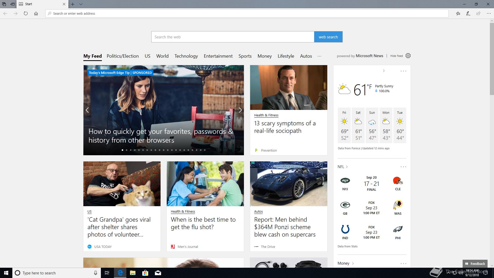Viewport: 494px width, 278px height.
Task: Open NFL card options ellipsis
Action: coord(403,167)
